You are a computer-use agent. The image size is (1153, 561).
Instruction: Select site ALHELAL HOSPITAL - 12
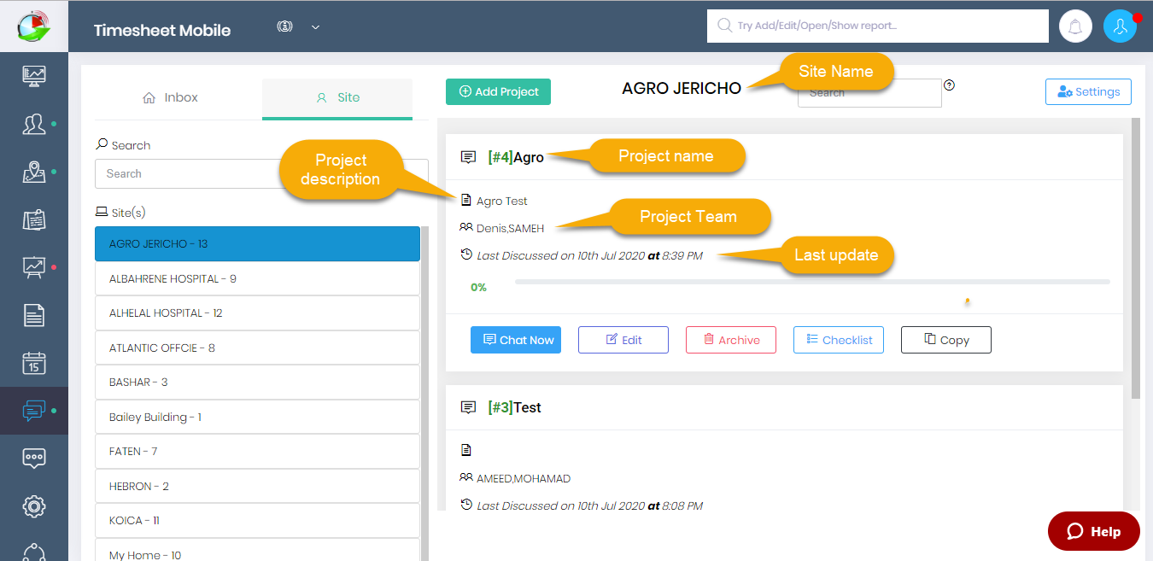coord(257,313)
